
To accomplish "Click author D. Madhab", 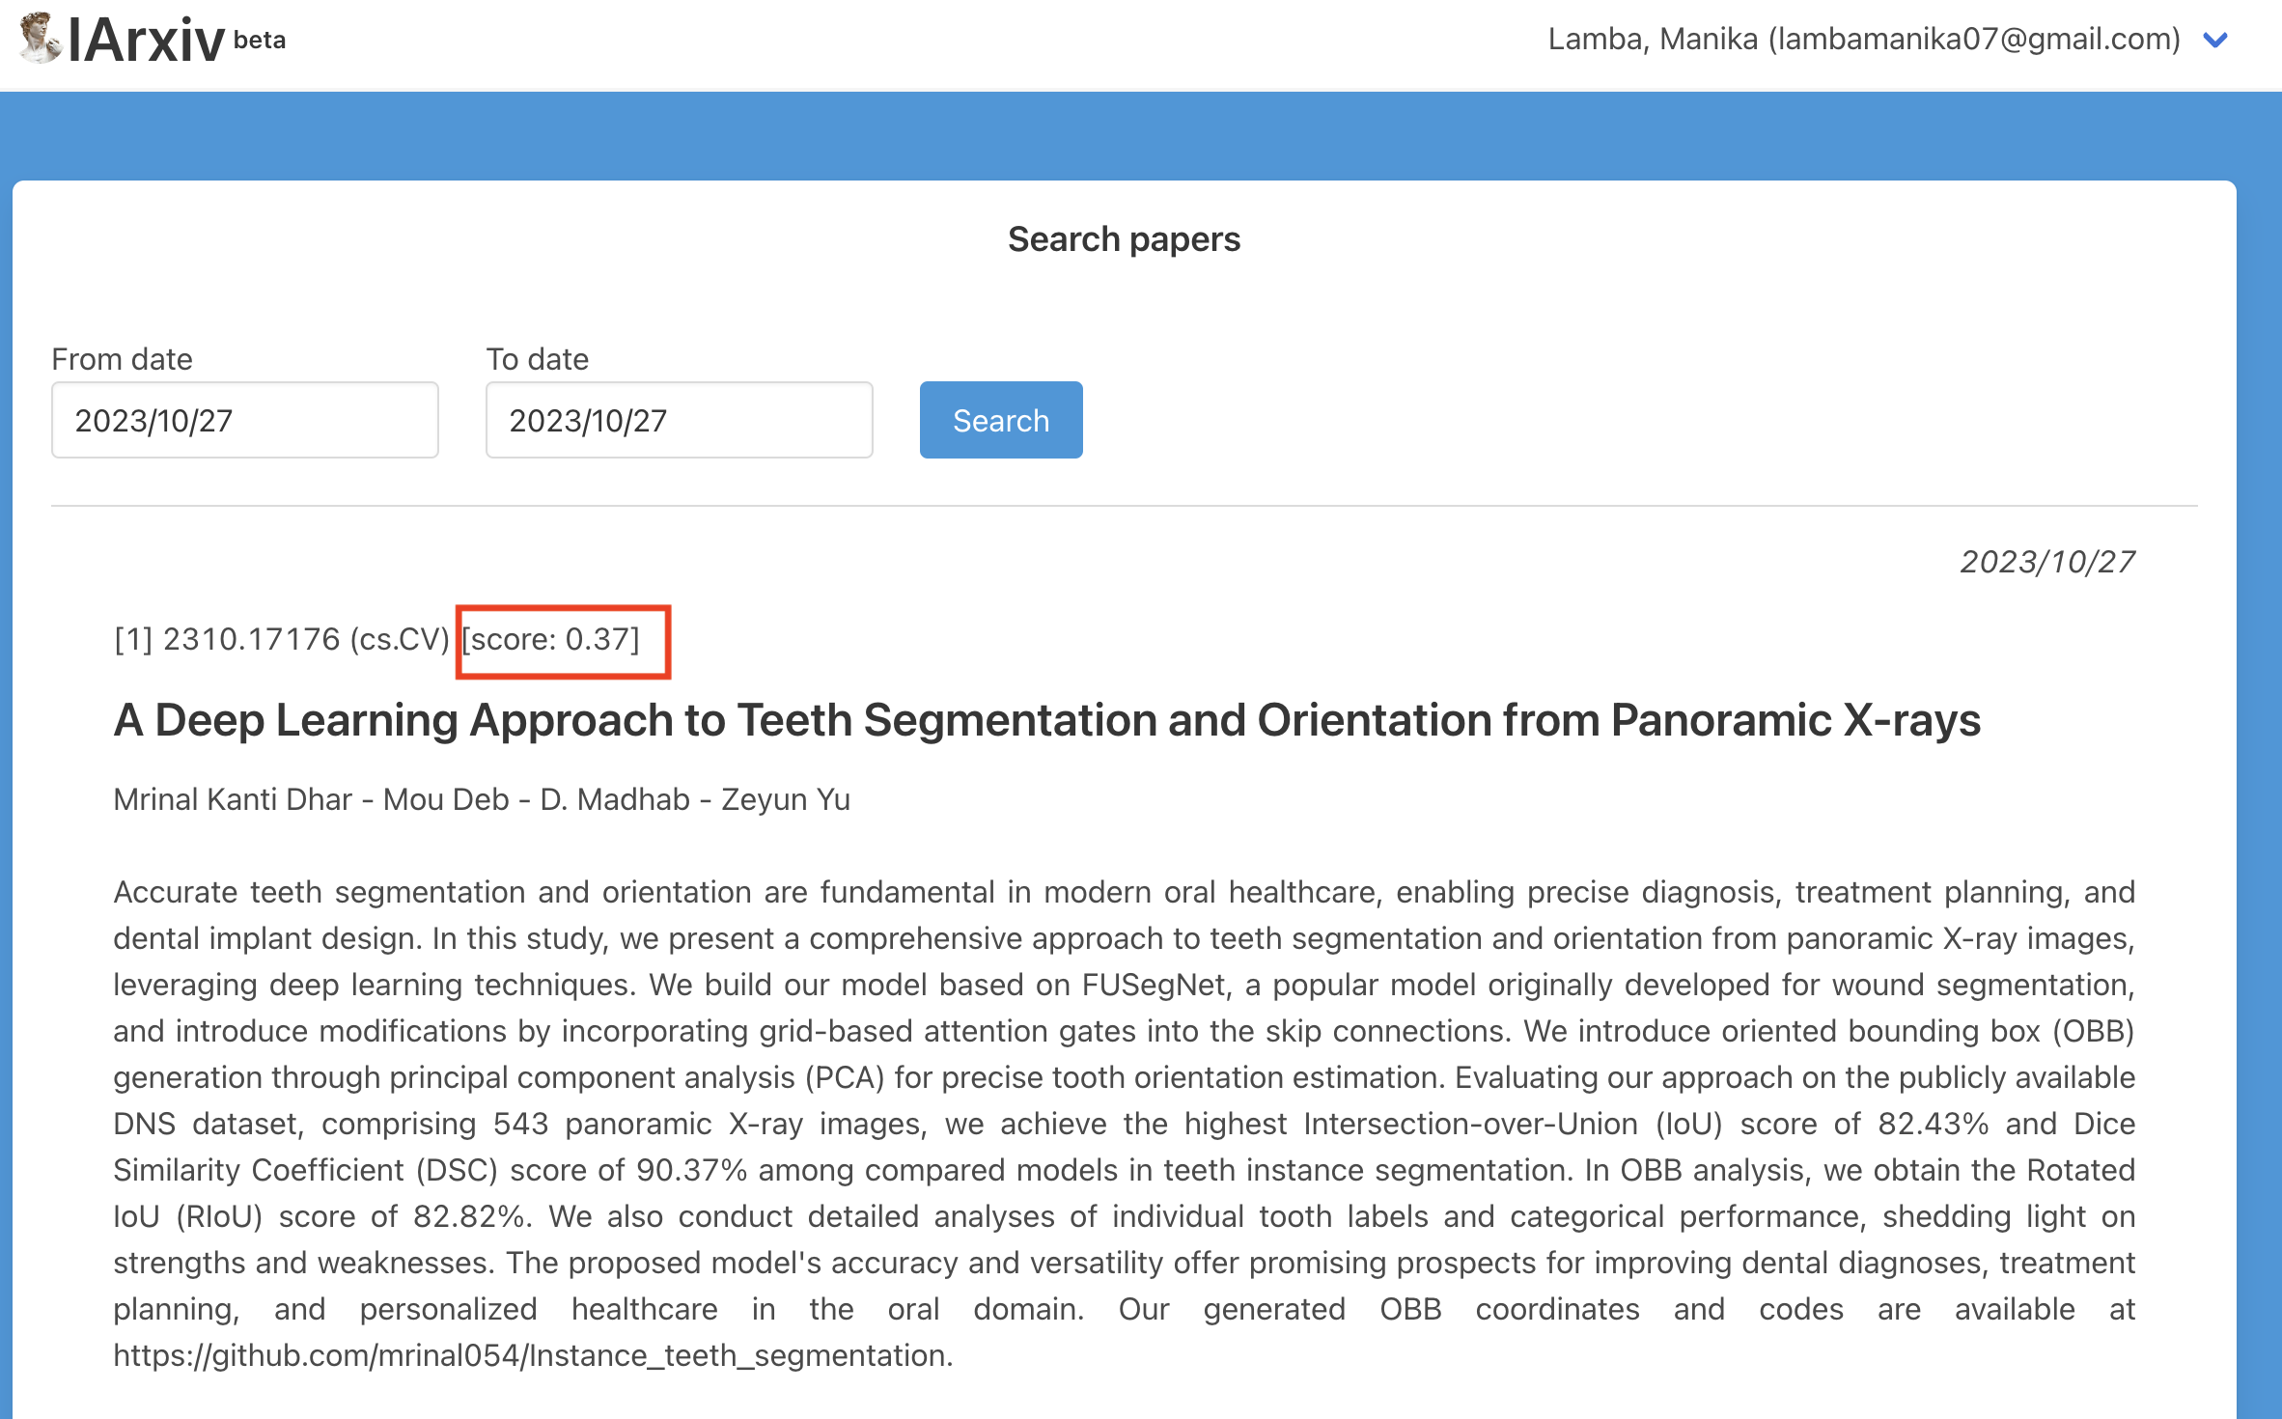I will coord(614,799).
